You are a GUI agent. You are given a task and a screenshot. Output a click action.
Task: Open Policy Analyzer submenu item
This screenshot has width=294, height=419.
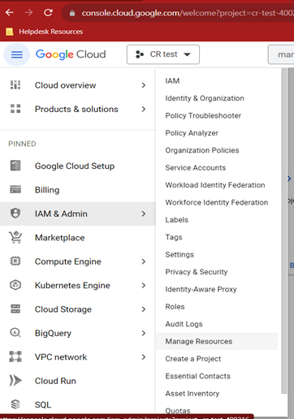coord(192,133)
